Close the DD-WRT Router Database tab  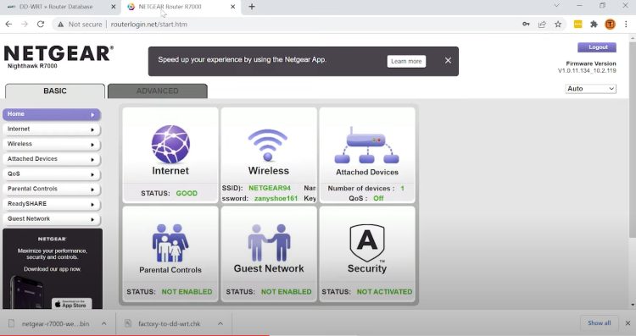(x=113, y=7)
